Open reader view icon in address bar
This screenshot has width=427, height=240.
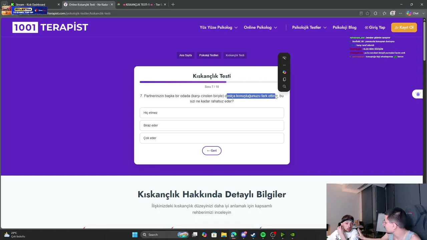coord(361,13)
